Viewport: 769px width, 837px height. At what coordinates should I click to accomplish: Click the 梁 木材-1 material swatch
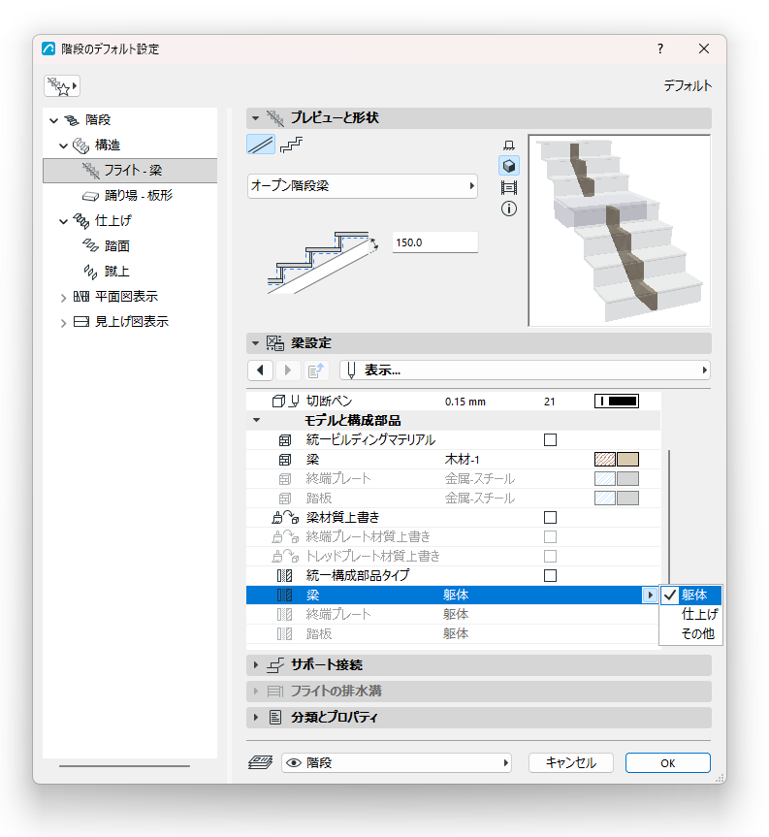pyautogui.click(x=617, y=459)
